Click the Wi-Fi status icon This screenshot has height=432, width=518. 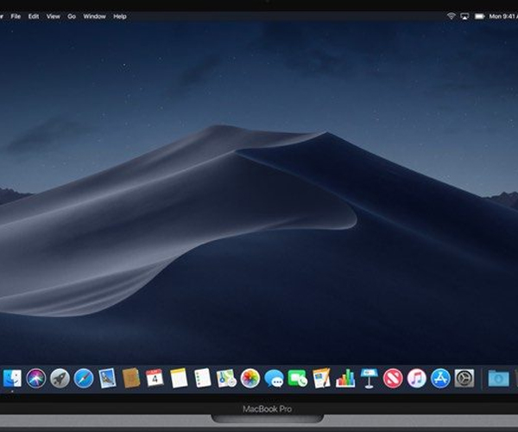[x=451, y=16]
